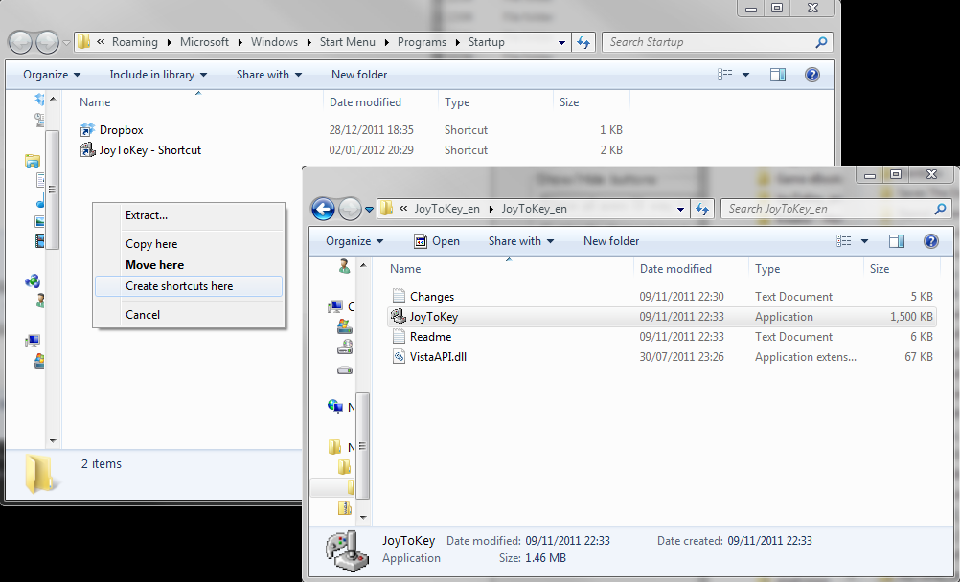Click Start Menu breadcrumb in address bar
The width and height of the screenshot is (960, 582).
tap(347, 42)
